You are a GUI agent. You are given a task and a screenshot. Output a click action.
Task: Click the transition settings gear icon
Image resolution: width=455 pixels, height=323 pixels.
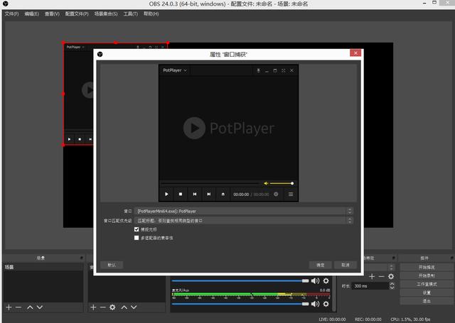(x=391, y=276)
